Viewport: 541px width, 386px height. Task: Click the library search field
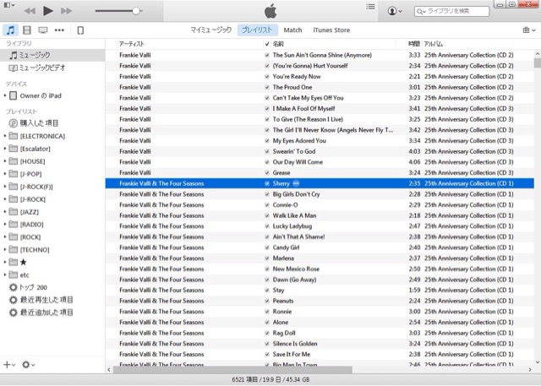click(x=451, y=11)
